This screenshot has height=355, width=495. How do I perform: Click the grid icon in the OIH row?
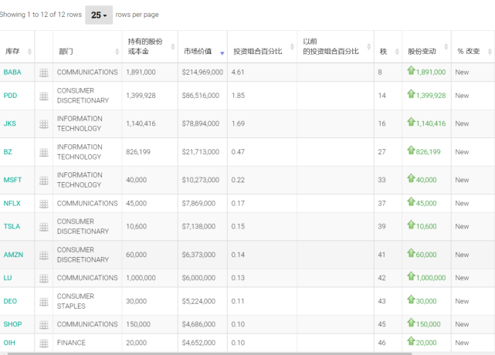44,343
